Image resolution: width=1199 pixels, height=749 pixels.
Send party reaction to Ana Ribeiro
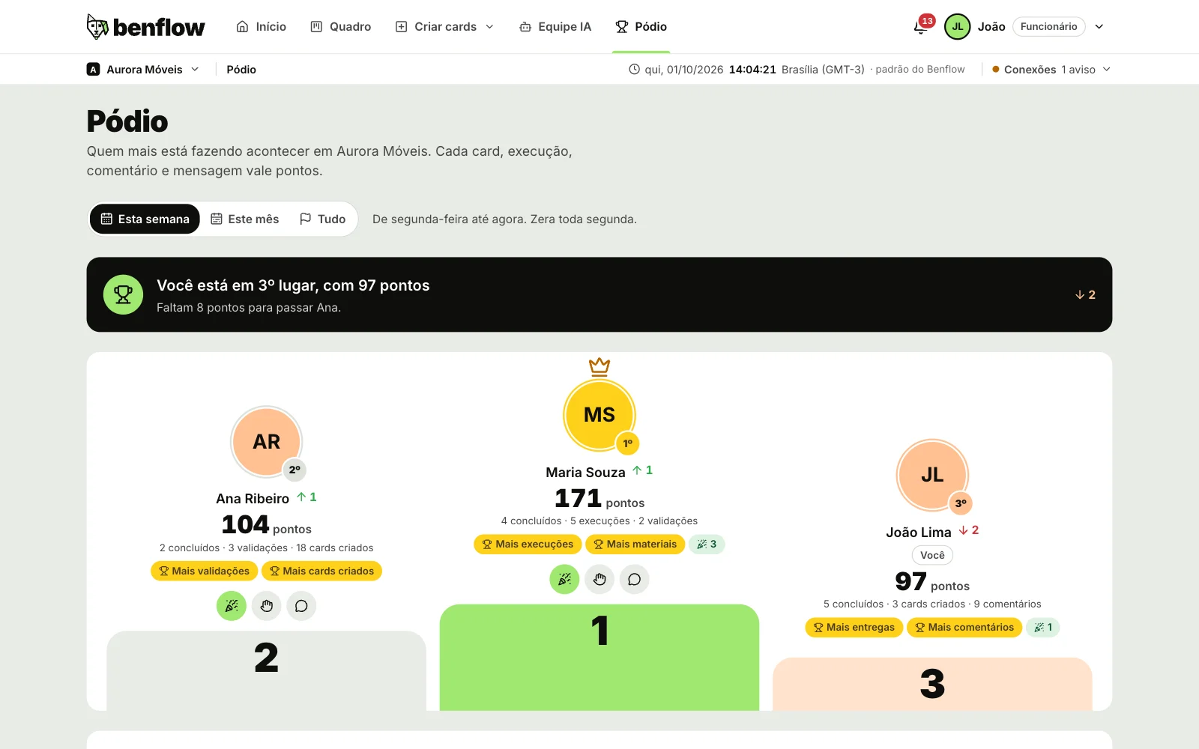[232, 606]
